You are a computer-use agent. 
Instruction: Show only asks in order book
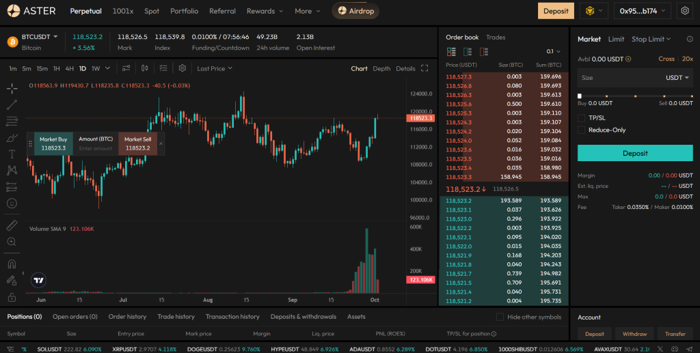point(484,52)
